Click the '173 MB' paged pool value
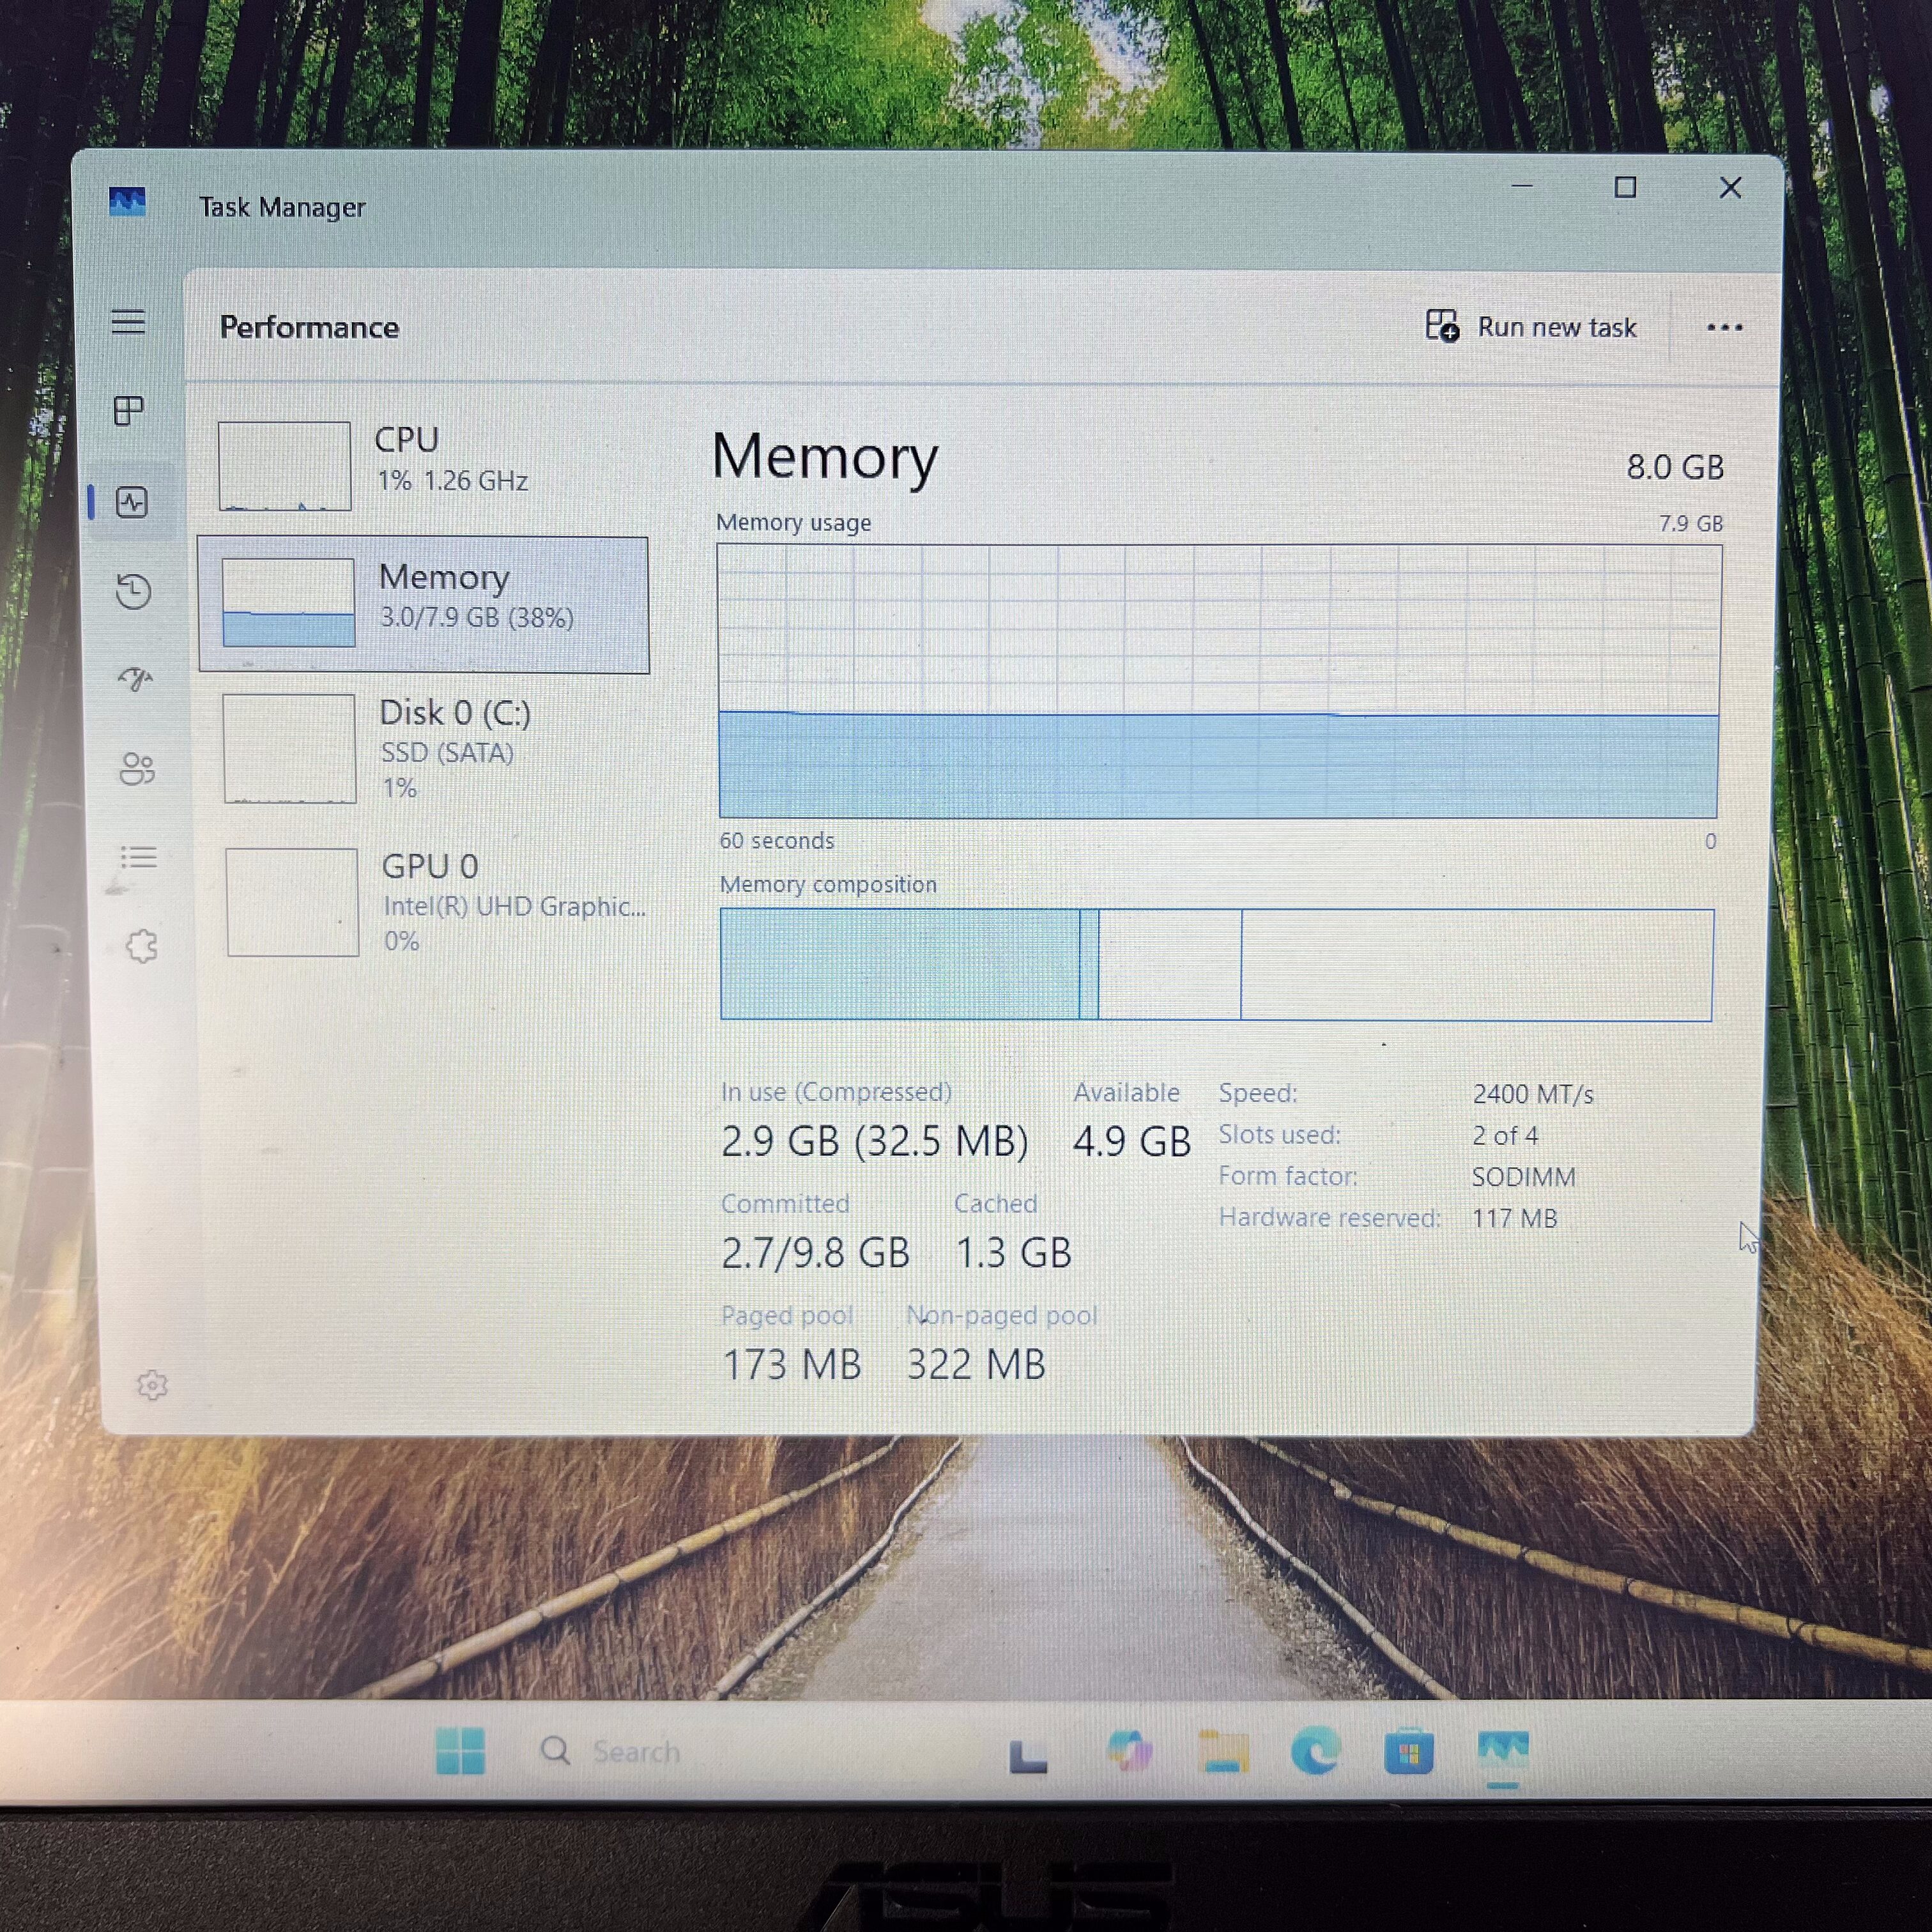Viewport: 1932px width, 1932px height. (x=792, y=1365)
